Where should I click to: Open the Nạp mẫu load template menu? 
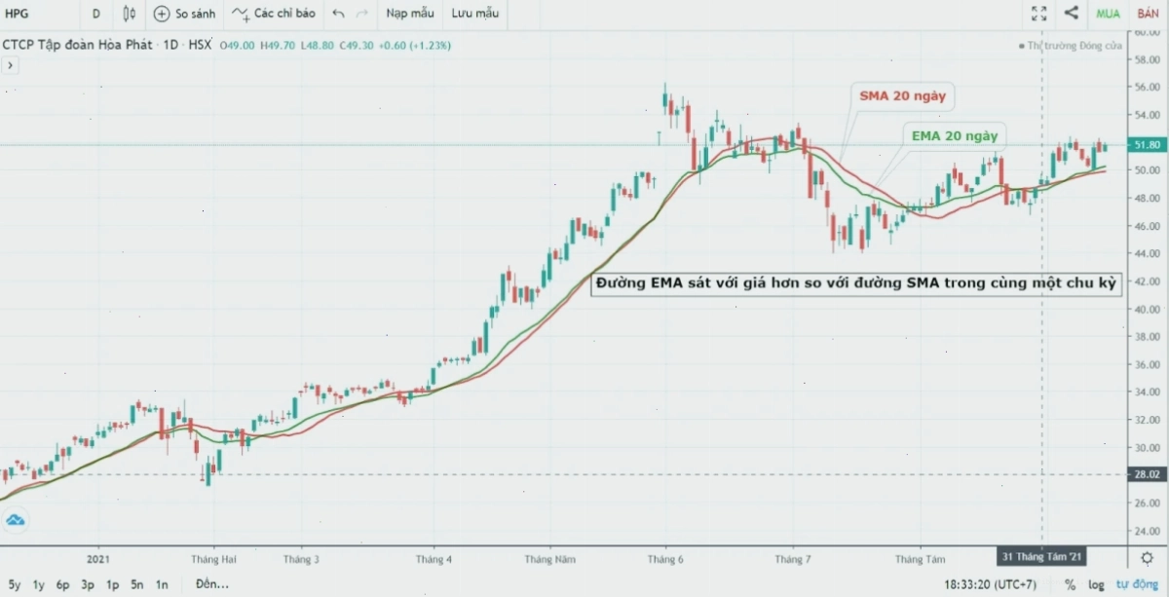(x=409, y=14)
